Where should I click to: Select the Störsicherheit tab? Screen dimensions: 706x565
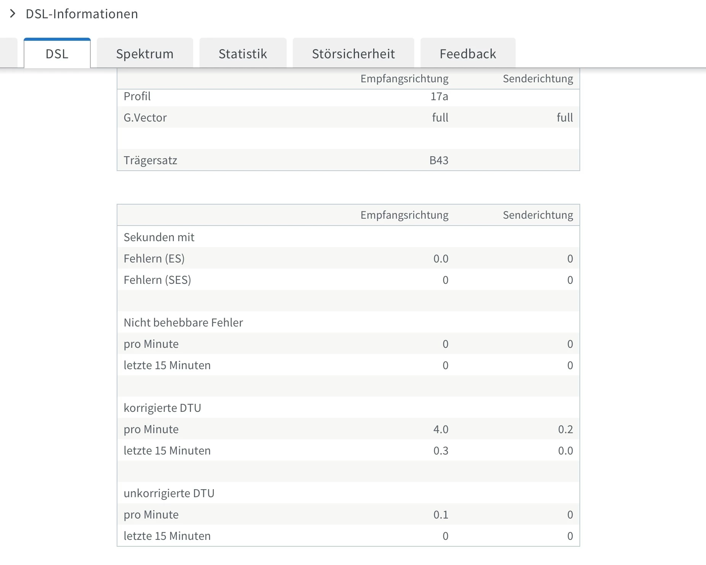[353, 54]
